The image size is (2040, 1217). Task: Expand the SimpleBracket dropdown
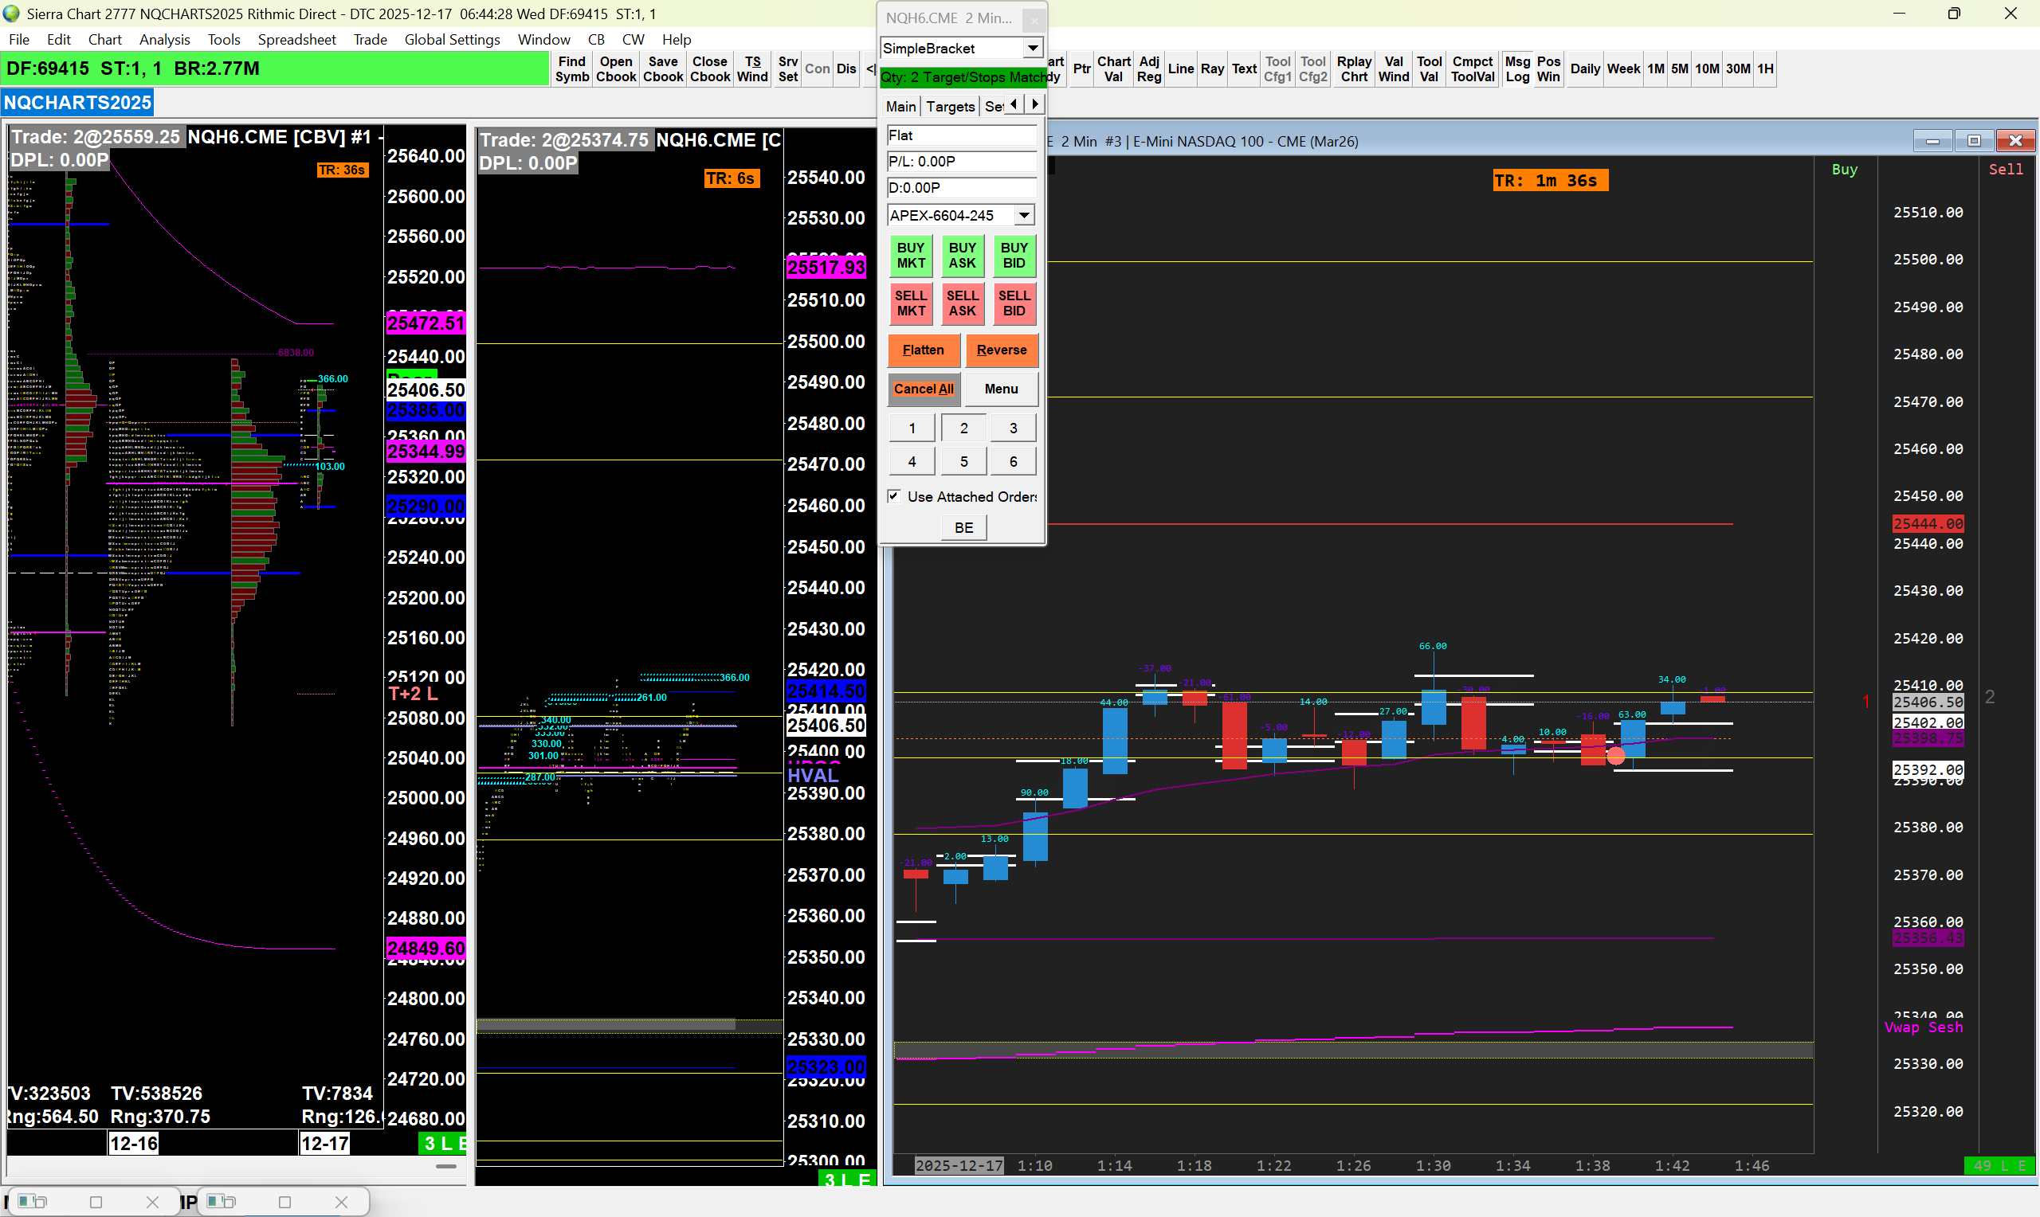click(1032, 49)
